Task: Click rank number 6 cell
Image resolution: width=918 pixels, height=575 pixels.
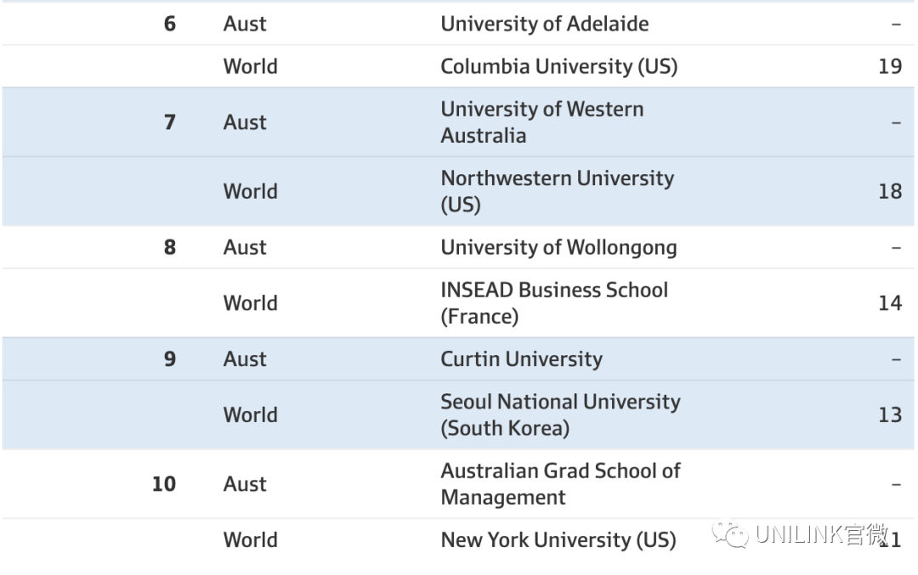Action: 170,24
